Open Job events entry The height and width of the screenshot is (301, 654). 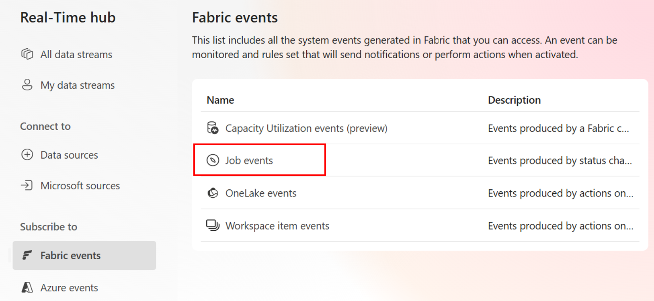pos(249,160)
